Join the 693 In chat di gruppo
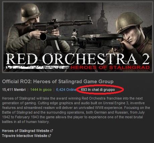 coord(98,90)
